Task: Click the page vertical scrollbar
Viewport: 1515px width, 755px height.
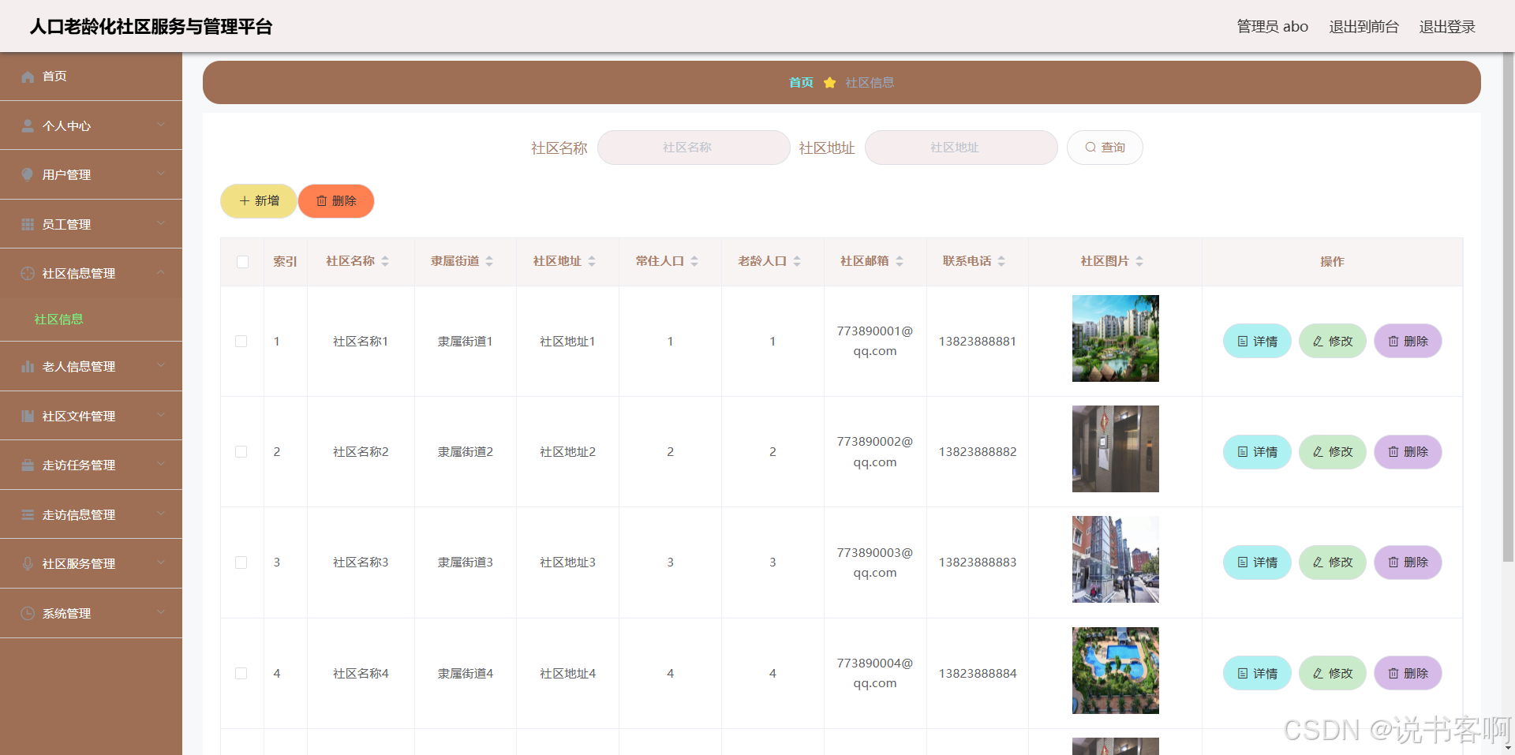Action: coord(1508,308)
